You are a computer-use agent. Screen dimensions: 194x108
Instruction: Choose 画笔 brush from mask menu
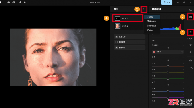[x=152, y=17]
